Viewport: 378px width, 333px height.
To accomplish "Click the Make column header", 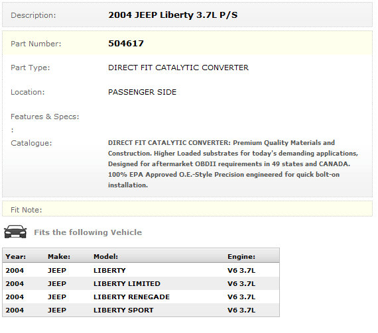I will pos(59,256).
